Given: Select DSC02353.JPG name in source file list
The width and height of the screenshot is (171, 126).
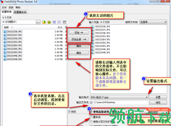Looking at the screenshot, I should (x=15, y=42).
